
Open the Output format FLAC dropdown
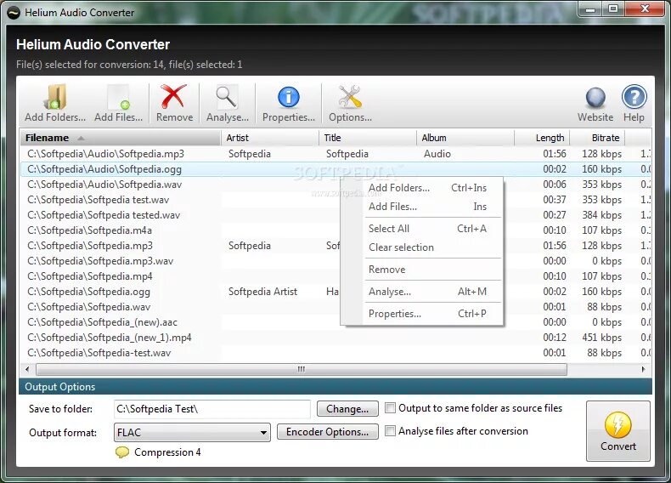192,433
